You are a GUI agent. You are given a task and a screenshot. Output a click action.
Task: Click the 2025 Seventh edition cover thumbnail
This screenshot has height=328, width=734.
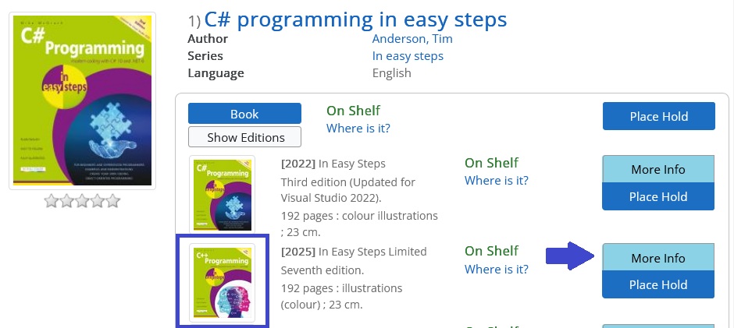pos(222,283)
